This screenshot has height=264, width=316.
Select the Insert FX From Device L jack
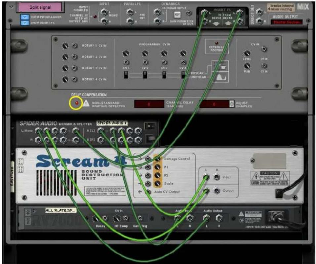pyautogui.click(x=239, y=13)
